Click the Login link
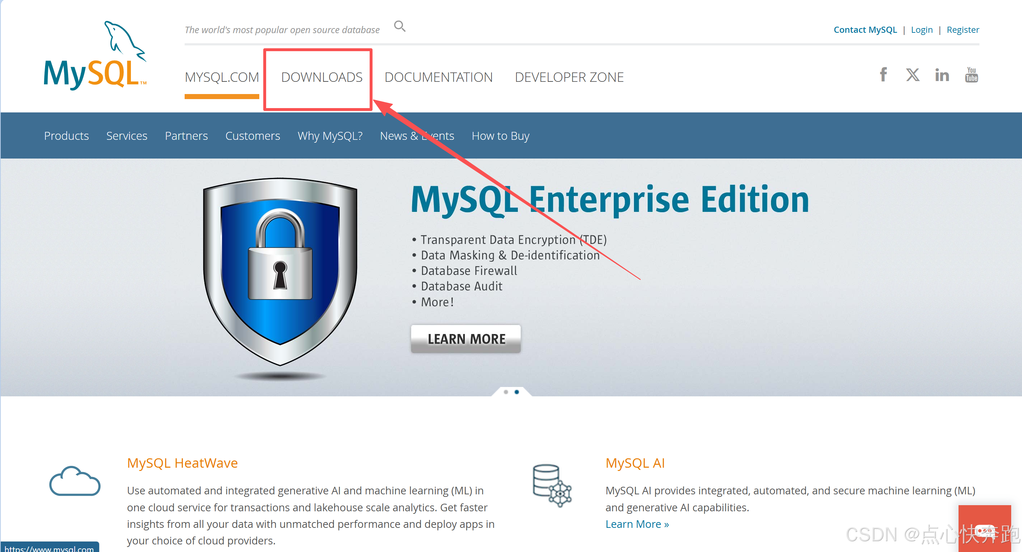The image size is (1022, 552). (x=921, y=30)
